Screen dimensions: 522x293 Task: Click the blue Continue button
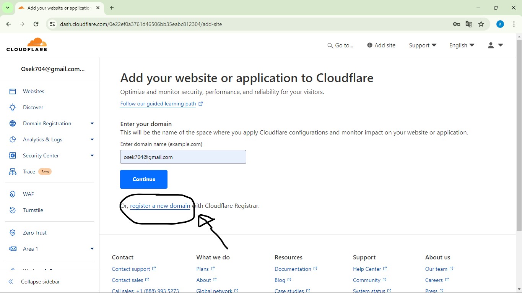(144, 179)
